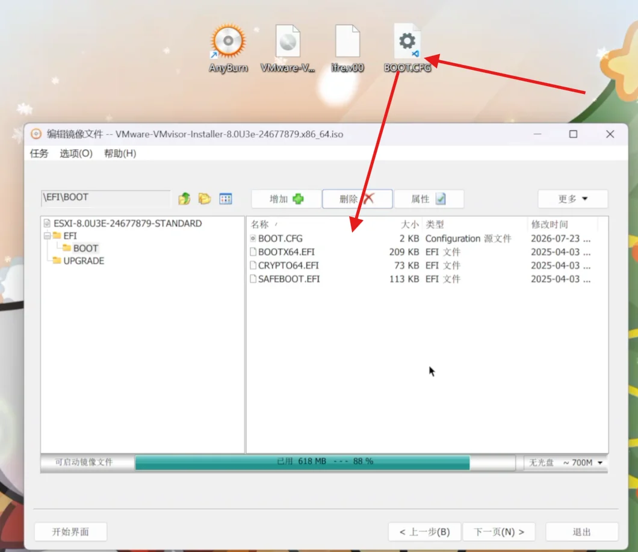Select the VMware-V... ISO file on desktop
This screenshot has width=638, height=552.
288,48
